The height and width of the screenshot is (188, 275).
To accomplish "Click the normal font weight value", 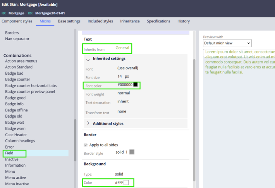I will pos(124,93).
